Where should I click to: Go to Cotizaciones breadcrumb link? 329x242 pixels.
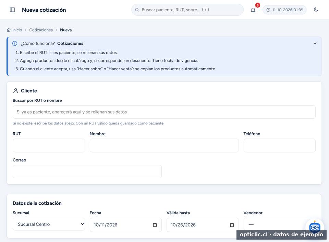pos(41,30)
